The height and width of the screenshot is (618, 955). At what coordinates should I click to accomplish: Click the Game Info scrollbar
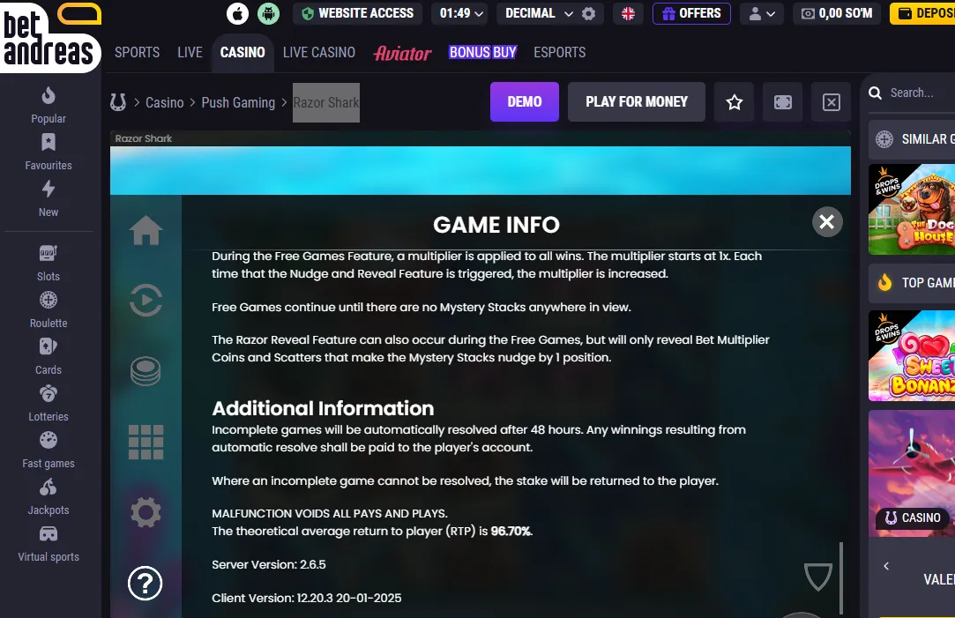point(841,577)
